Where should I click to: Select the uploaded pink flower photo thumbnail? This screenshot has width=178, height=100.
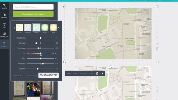click(47, 97)
